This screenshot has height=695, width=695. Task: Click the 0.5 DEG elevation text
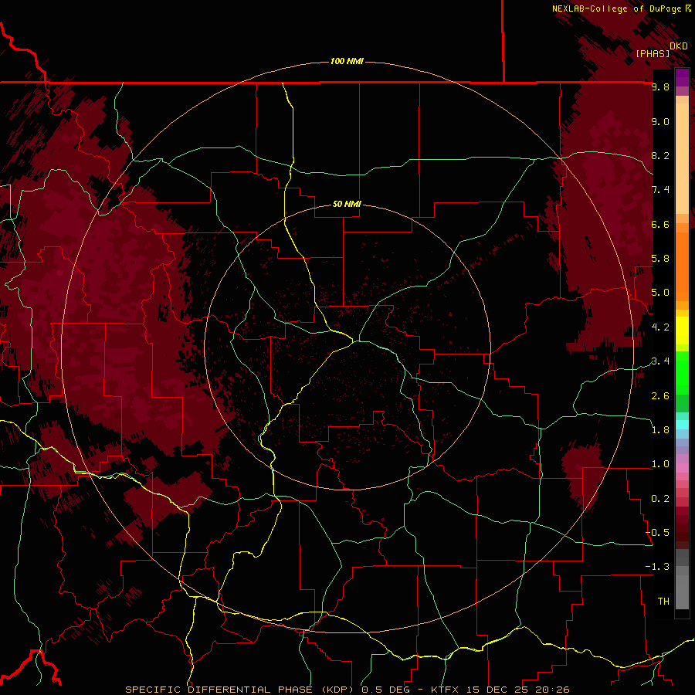coord(385,690)
